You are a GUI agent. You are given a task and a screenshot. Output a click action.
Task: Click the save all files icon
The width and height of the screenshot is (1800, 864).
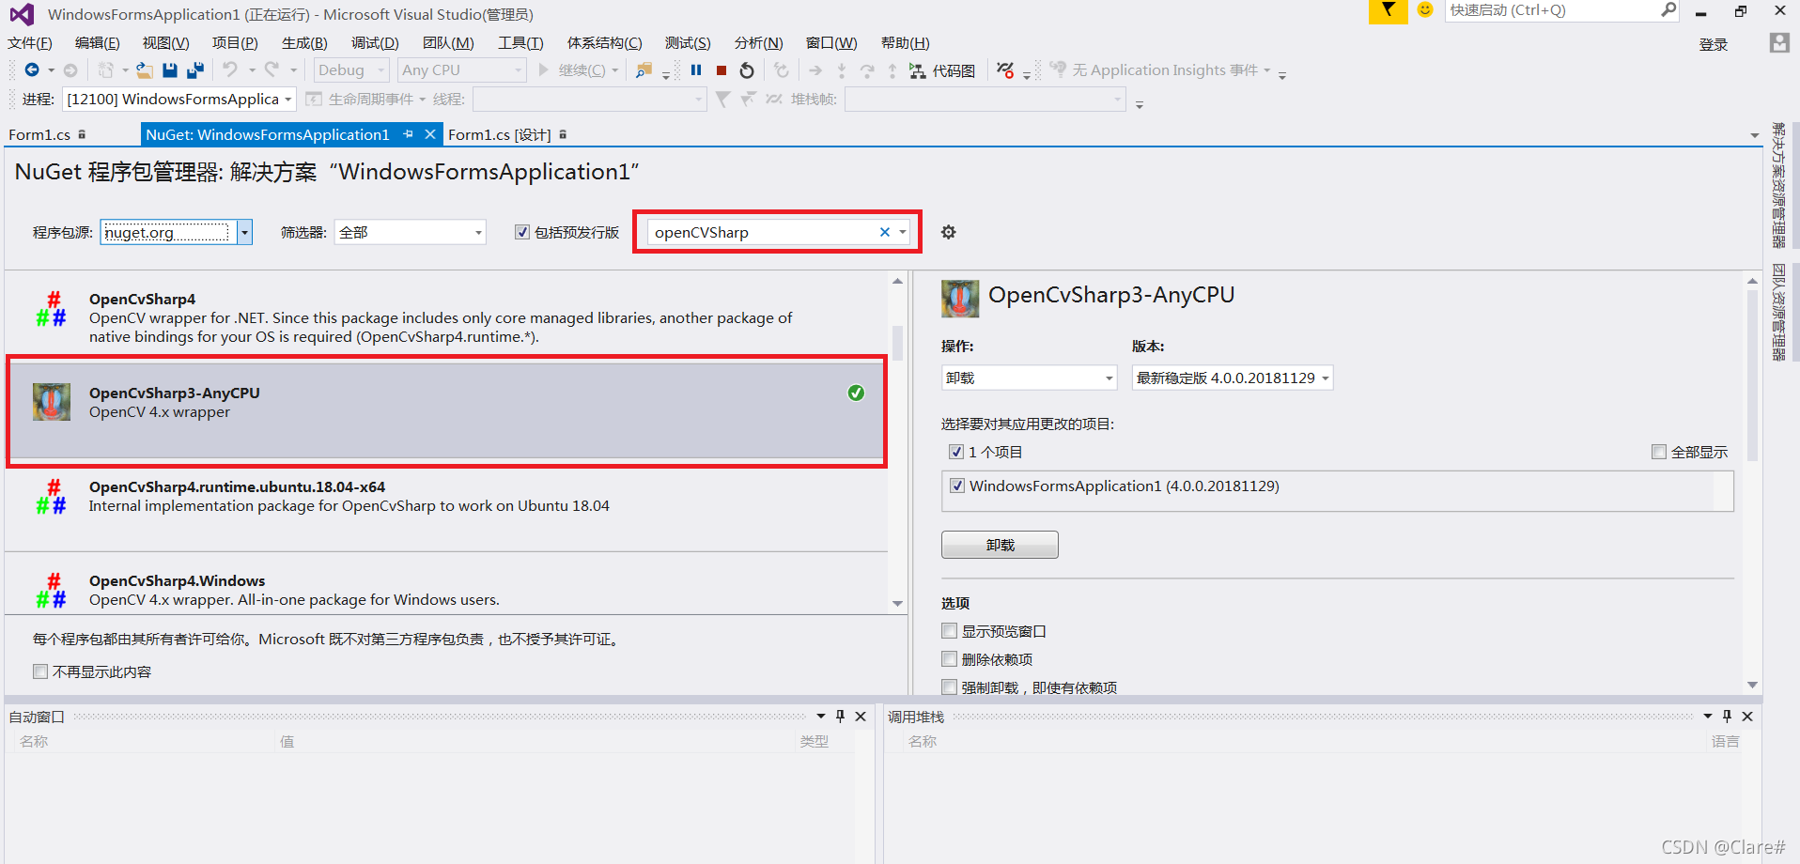point(195,70)
